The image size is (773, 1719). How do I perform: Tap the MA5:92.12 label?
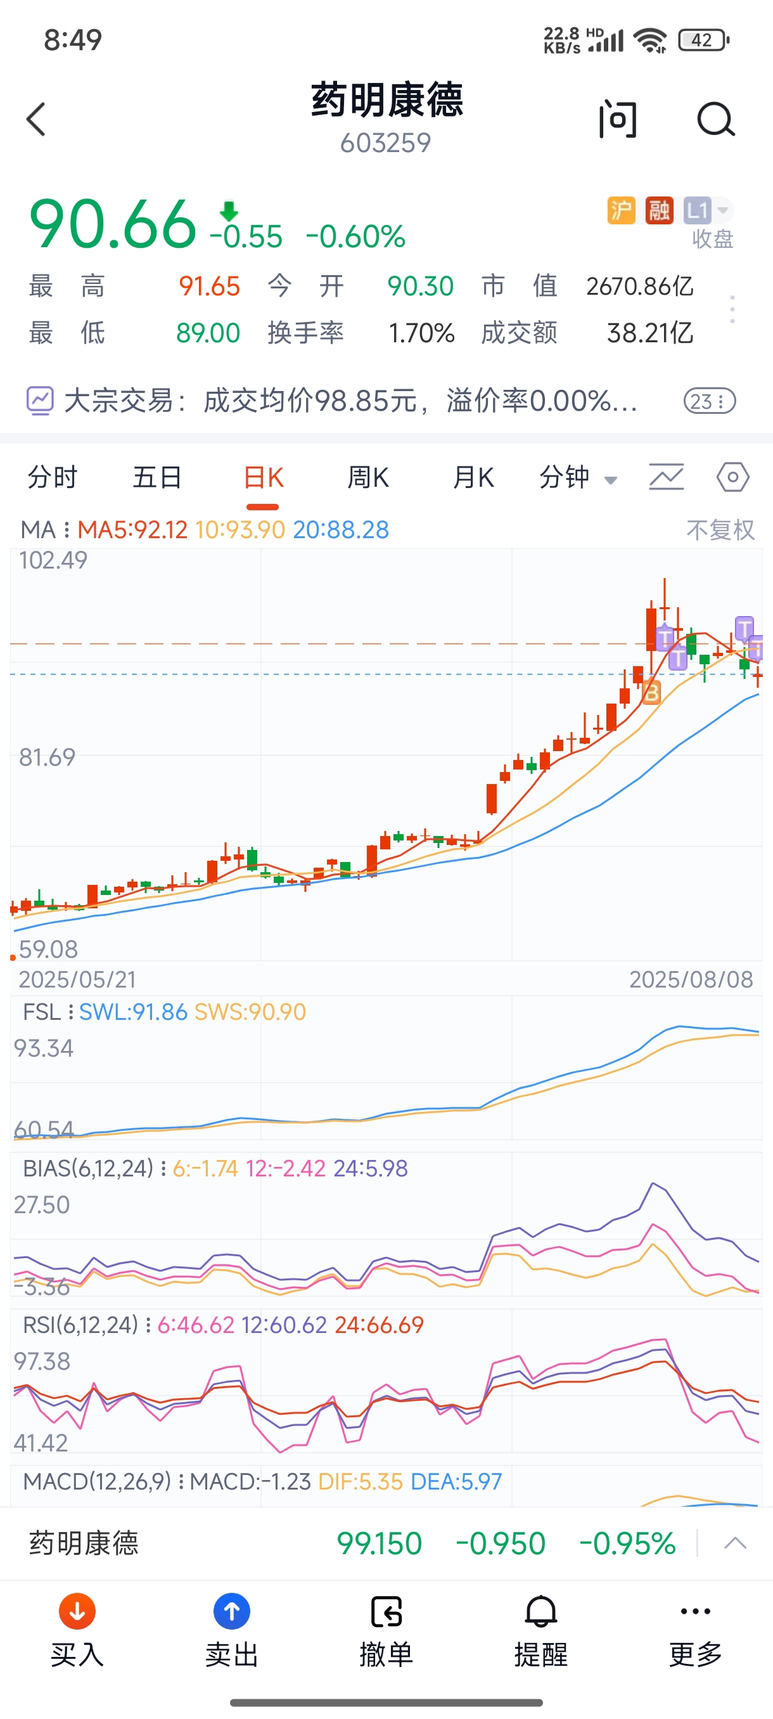(132, 530)
